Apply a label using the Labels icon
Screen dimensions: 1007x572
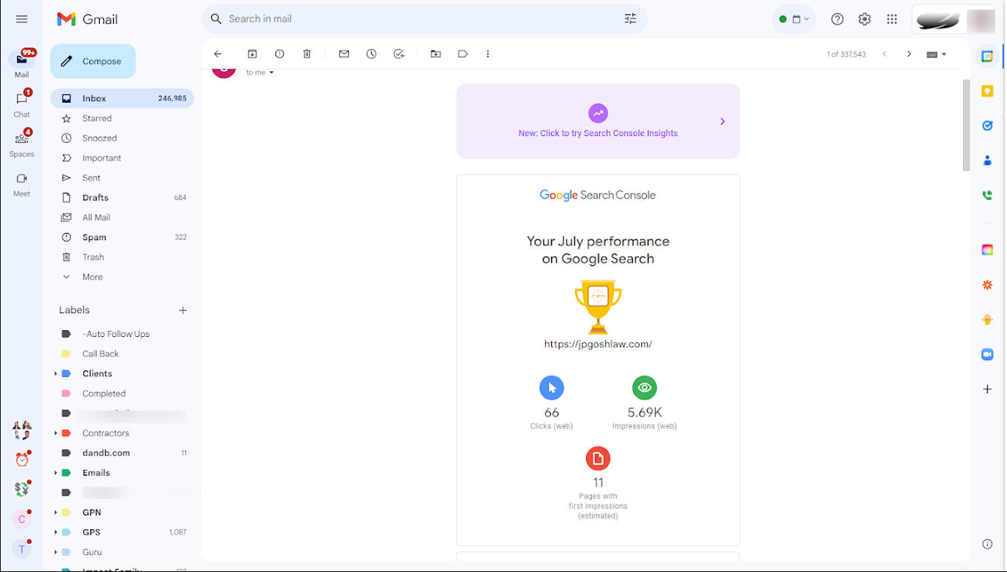click(x=463, y=54)
